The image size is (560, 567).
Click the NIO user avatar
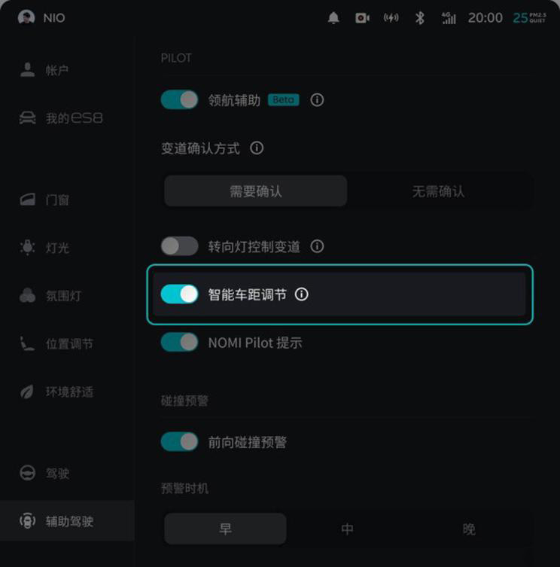point(26,17)
